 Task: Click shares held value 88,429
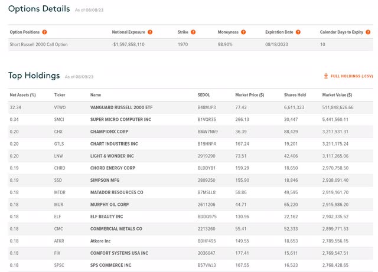(291, 132)
